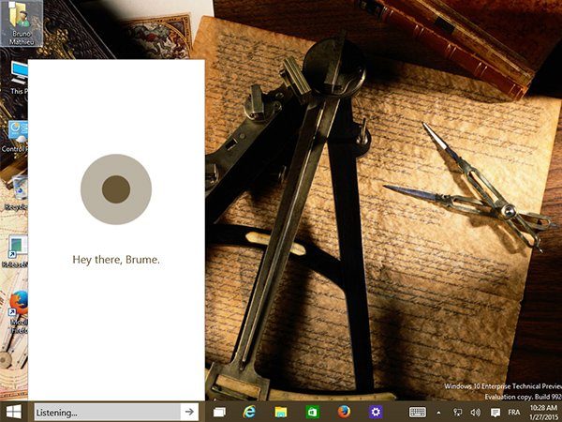
Task: Open the Windows Start menu
Action: pos(14,412)
